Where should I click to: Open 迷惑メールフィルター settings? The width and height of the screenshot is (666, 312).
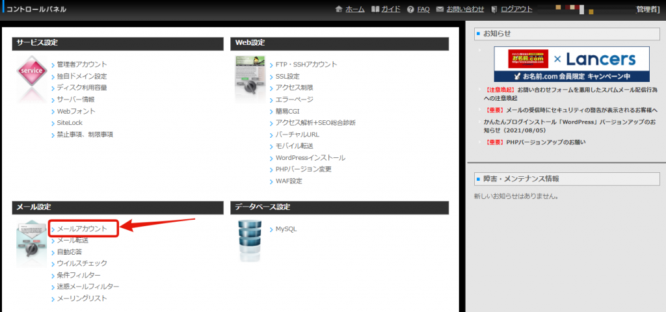tap(88, 287)
